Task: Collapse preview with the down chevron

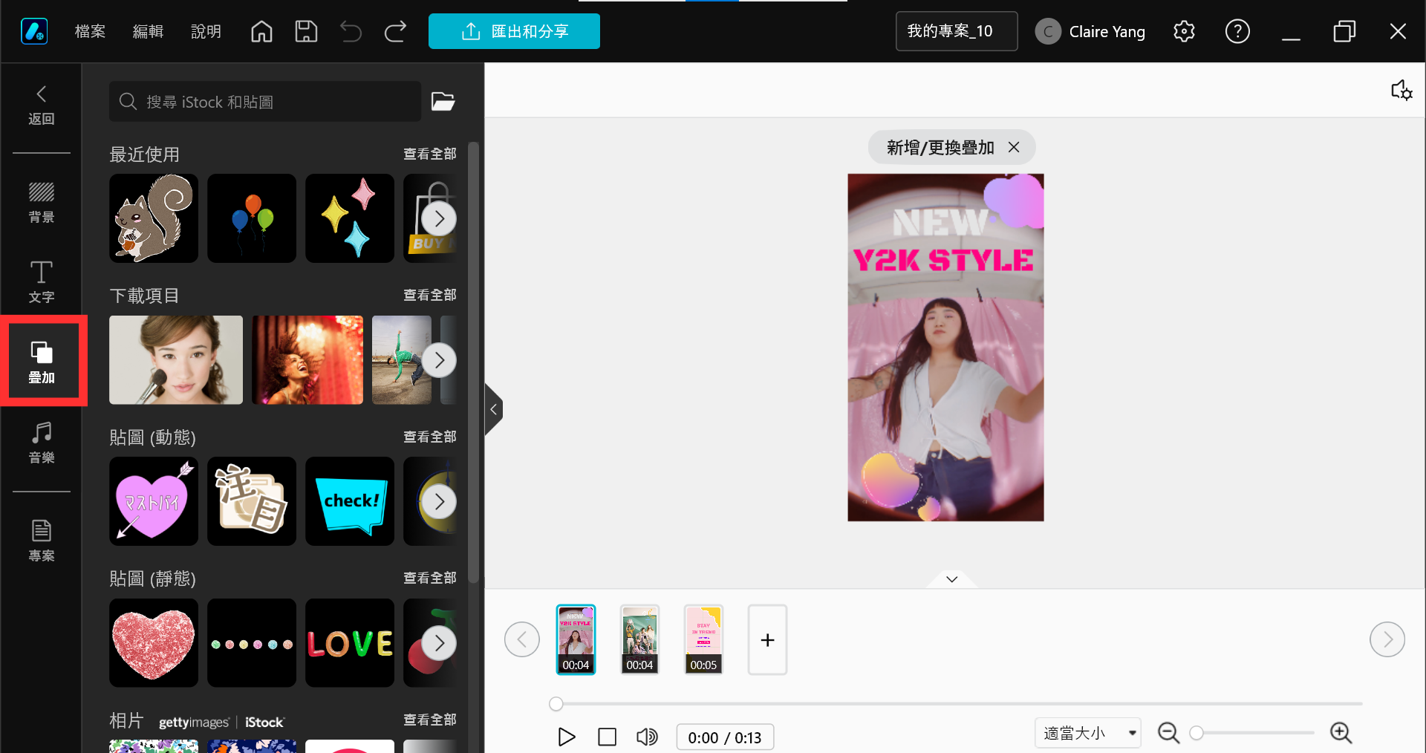Action: tap(952, 579)
